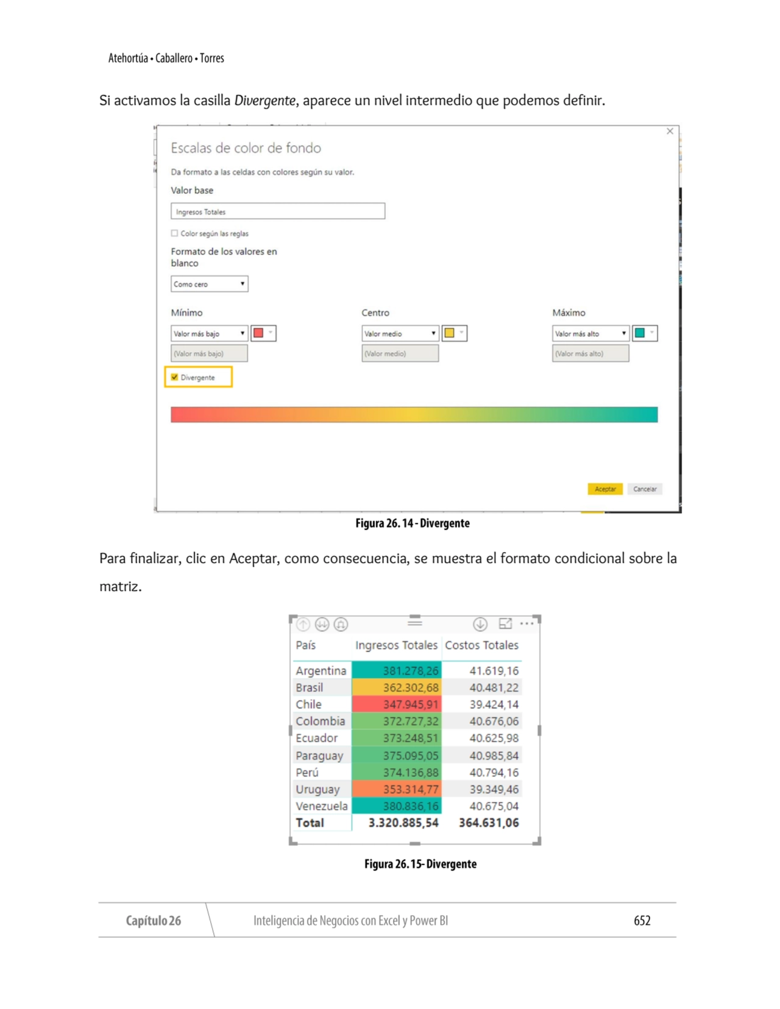780x1009 pixels.
Task: Enable Color según las reglas checkbox
Action: click(175, 233)
